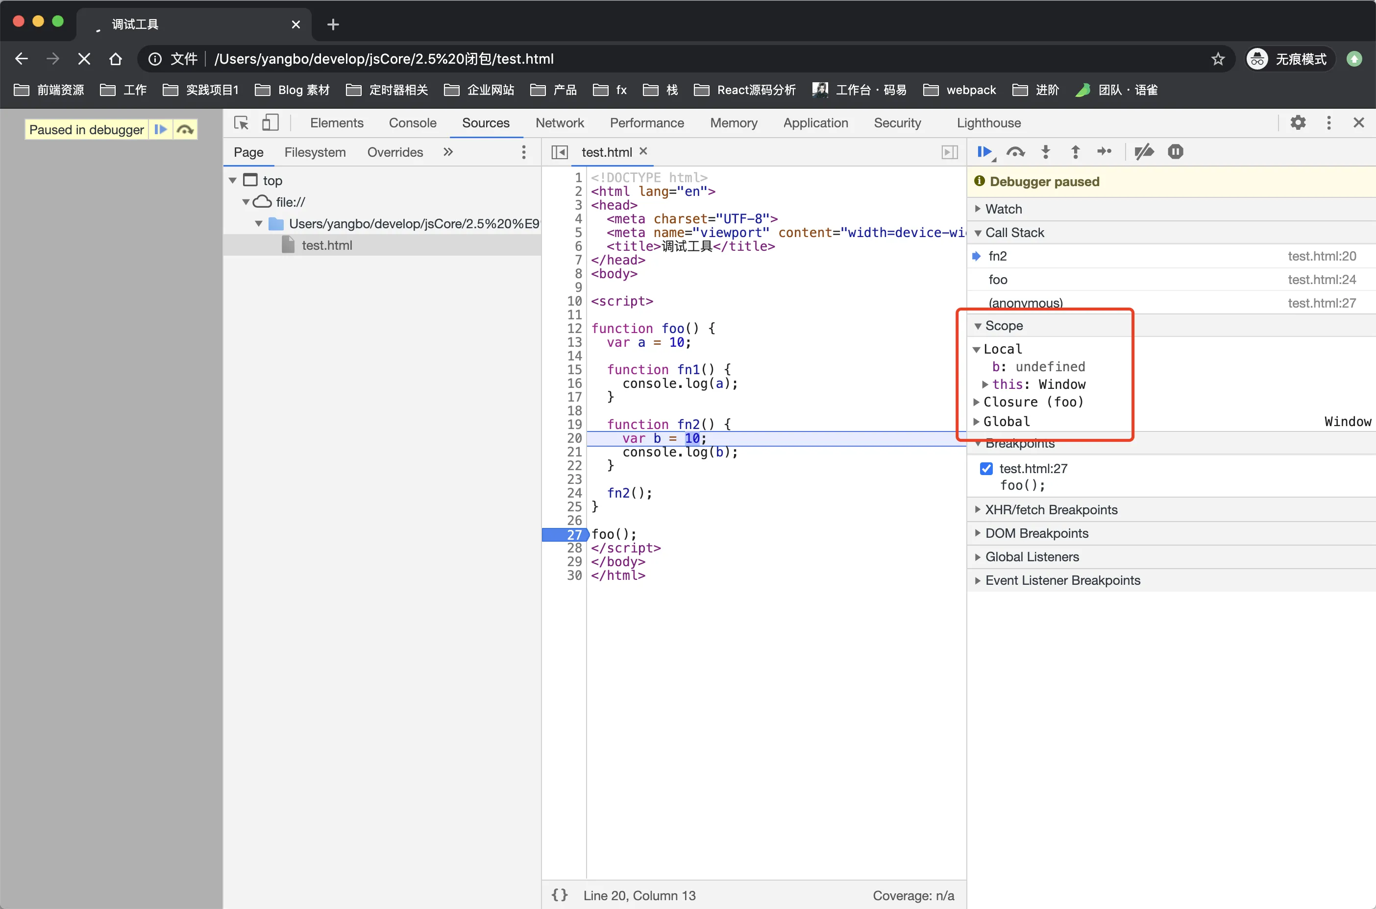Open a new browser tab
The image size is (1376, 909).
(x=333, y=24)
